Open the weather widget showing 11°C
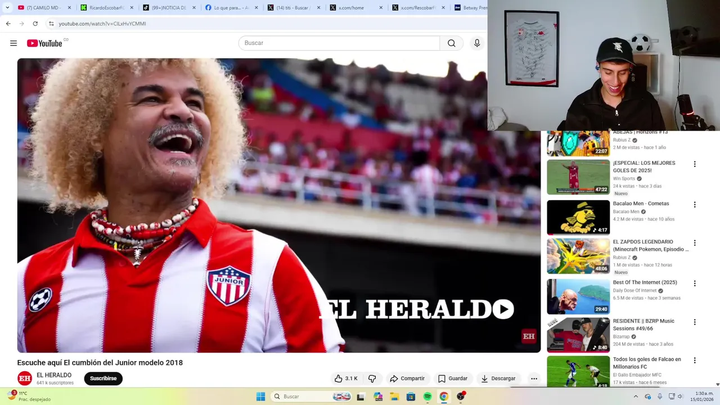 (28, 397)
